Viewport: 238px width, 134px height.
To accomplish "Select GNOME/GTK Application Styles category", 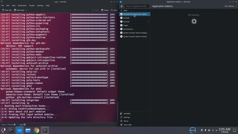I will click(135, 14).
